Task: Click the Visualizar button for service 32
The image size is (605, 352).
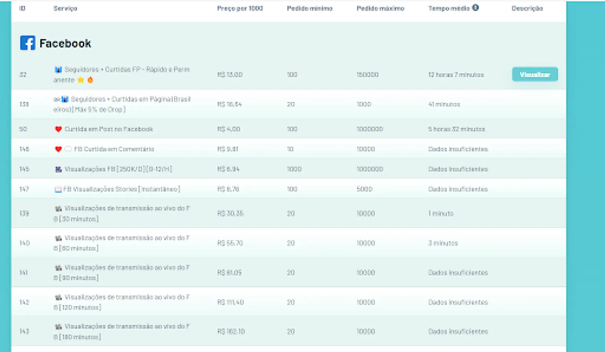Action: click(535, 74)
